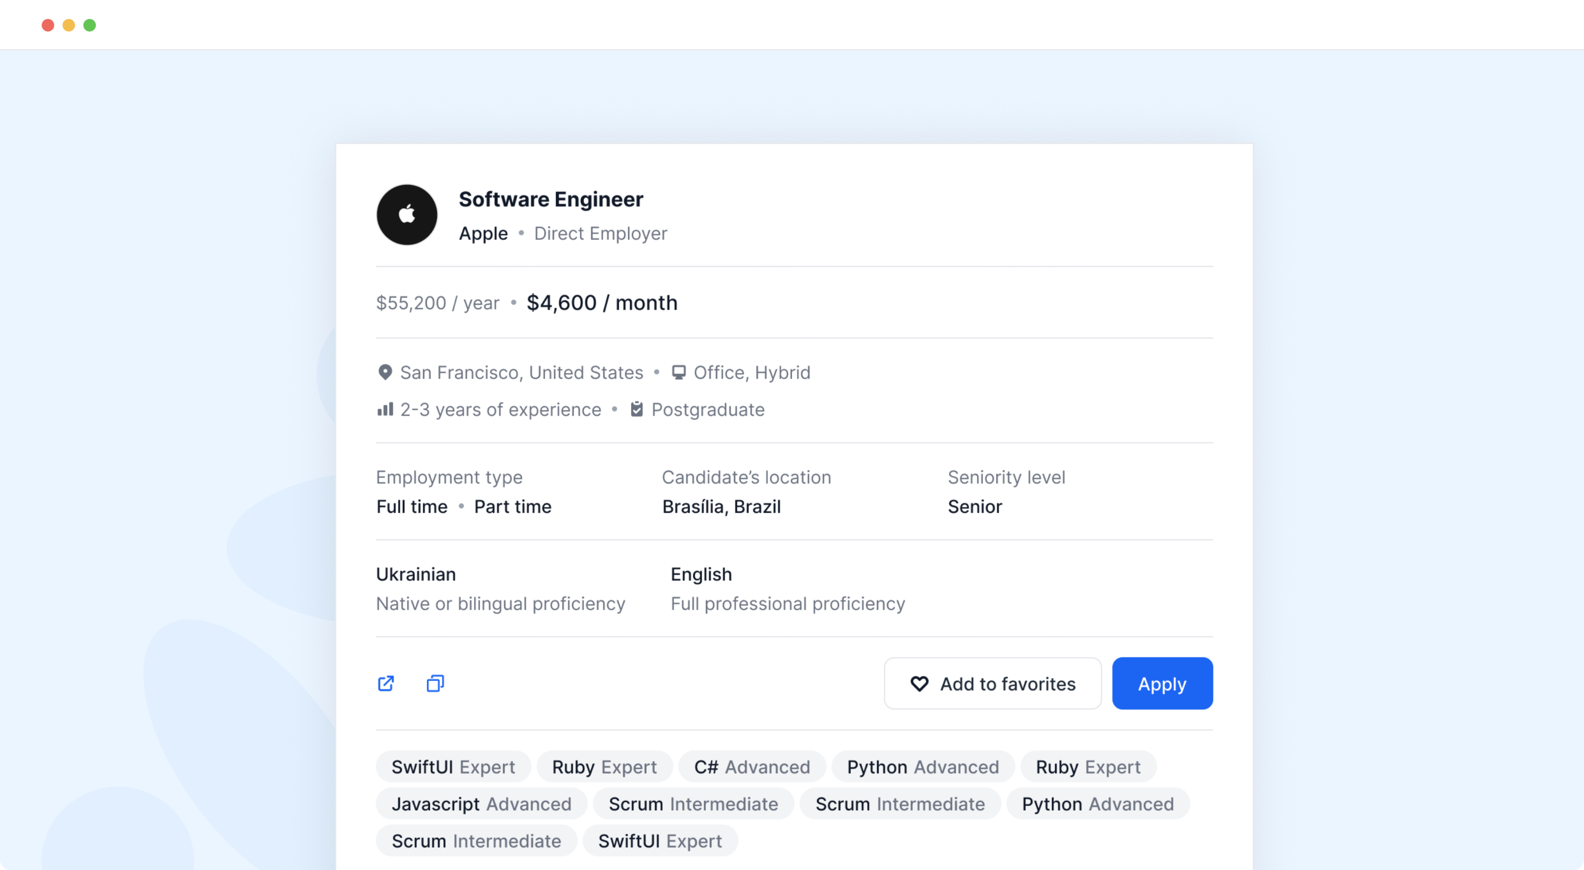The image size is (1584, 870).
Task: Click the English language proficiency entry
Action: pos(787,588)
